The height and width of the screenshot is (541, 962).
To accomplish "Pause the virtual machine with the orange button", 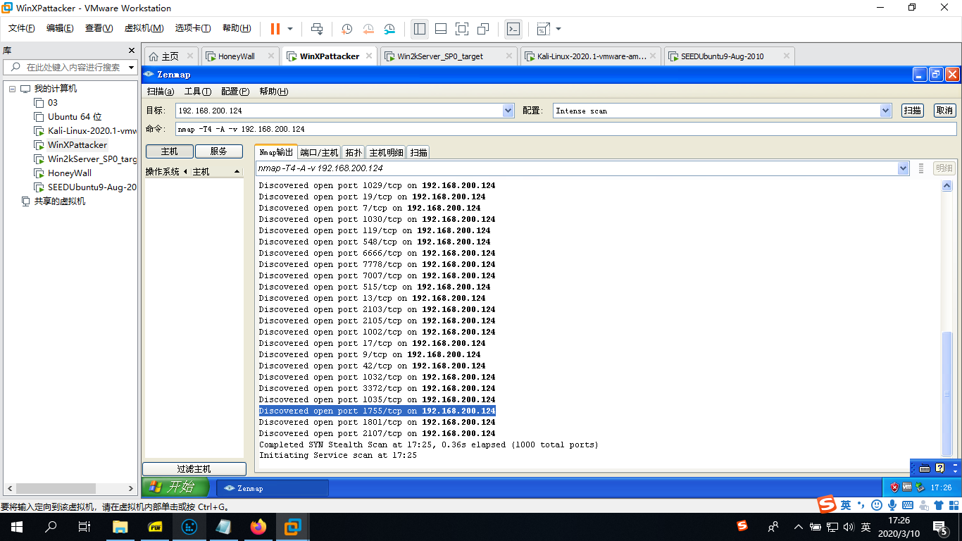I will (275, 29).
